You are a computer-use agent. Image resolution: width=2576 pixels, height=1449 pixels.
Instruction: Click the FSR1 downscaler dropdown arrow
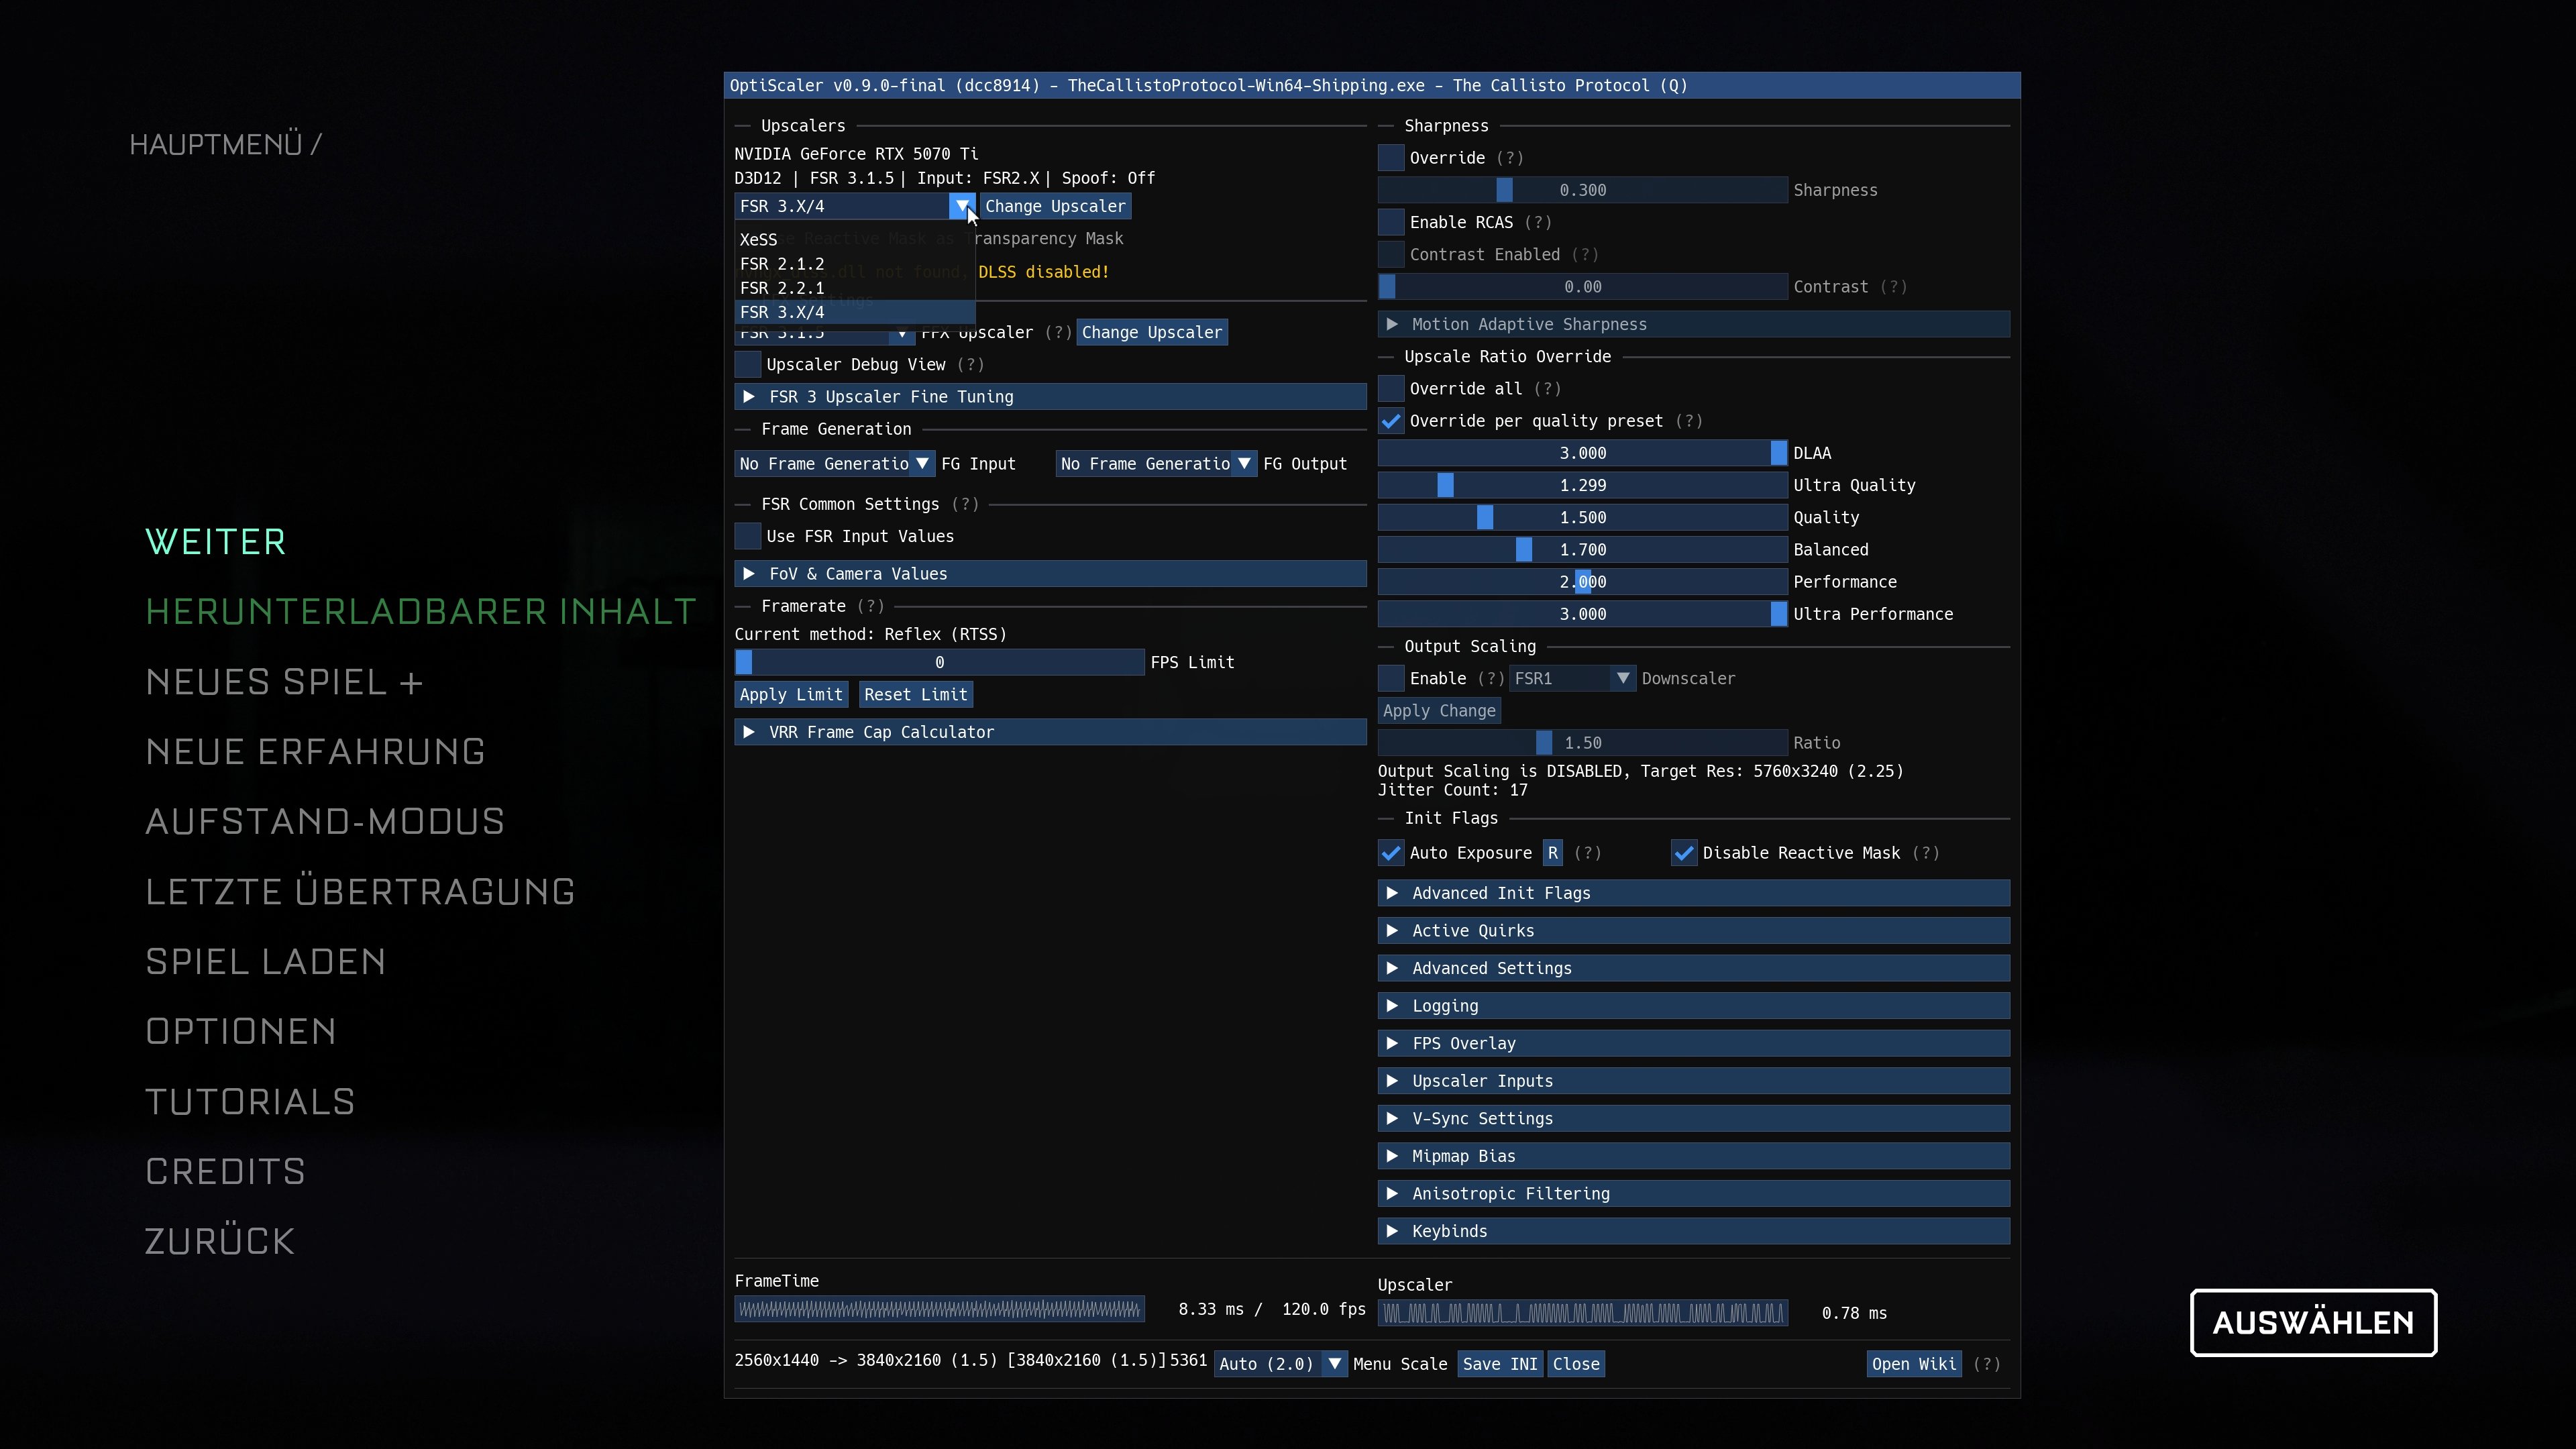[1623, 678]
